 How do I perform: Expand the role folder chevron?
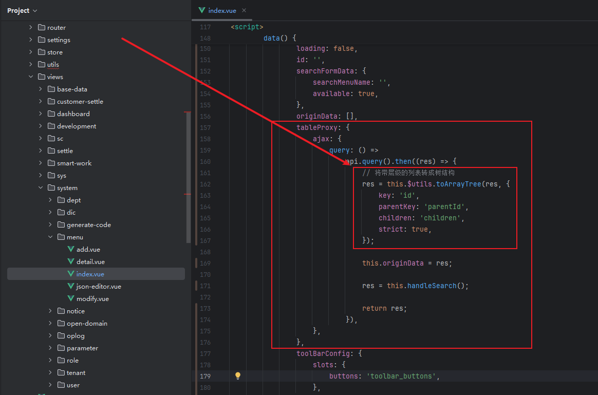[50, 360]
